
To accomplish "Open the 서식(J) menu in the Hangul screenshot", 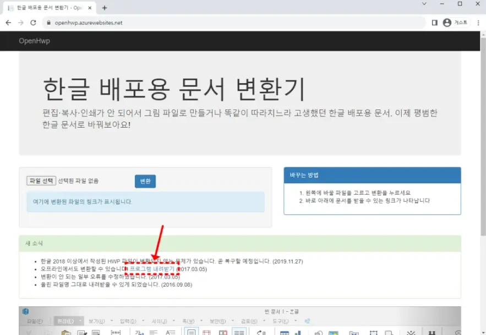I will (159, 321).
